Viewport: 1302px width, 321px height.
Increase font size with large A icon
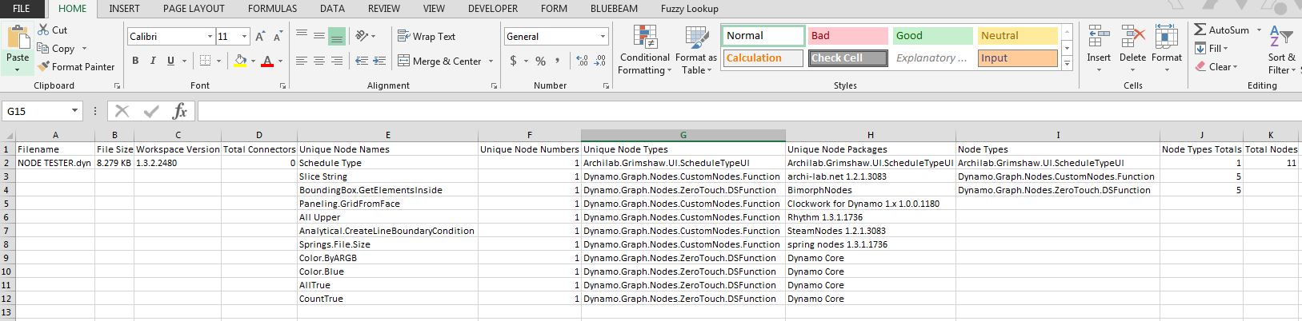[261, 37]
